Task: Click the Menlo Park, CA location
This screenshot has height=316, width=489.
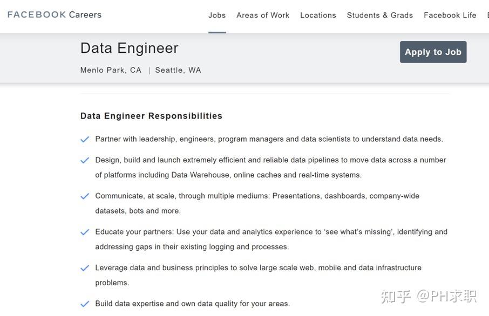Action: click(x=111, y=70)
